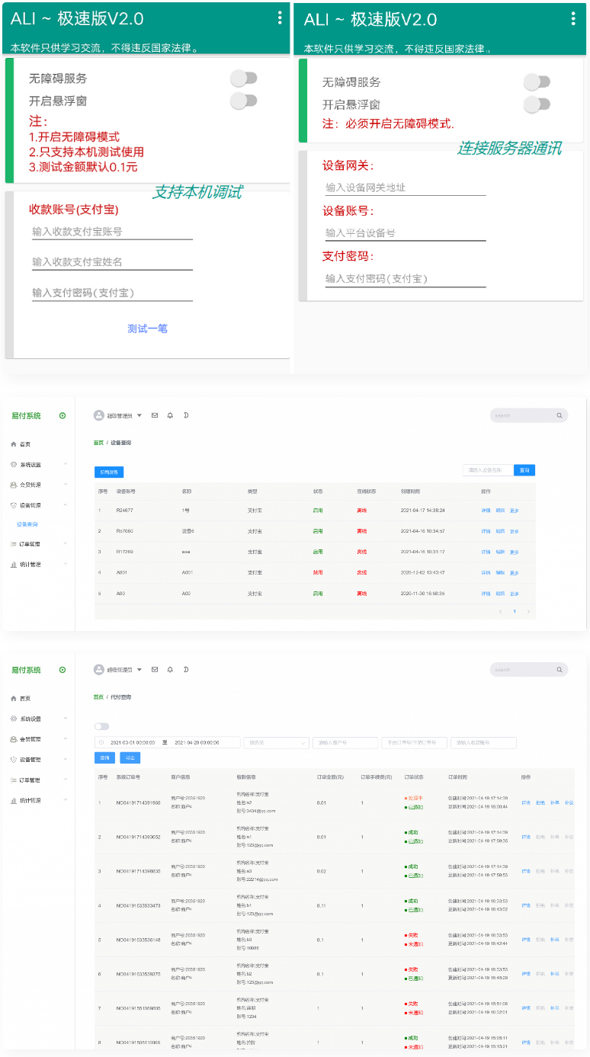Focus the right phone's 输入支付密码(支付宝) field
This screenshot has height=1057, width=590.
405,279
